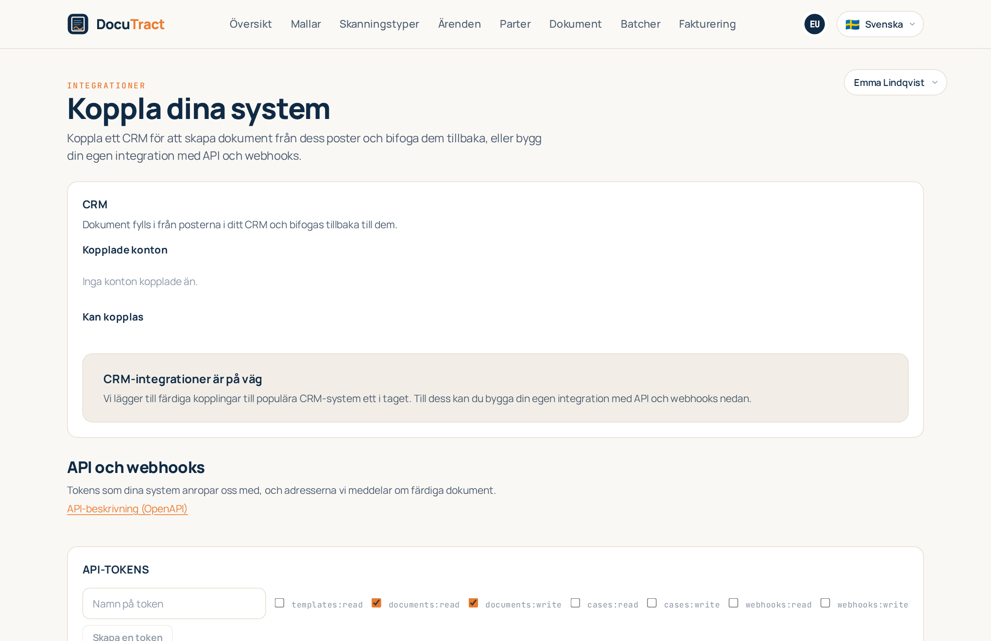991x641 pixels.
Task: Go to Fakturering
Action: 707,24
